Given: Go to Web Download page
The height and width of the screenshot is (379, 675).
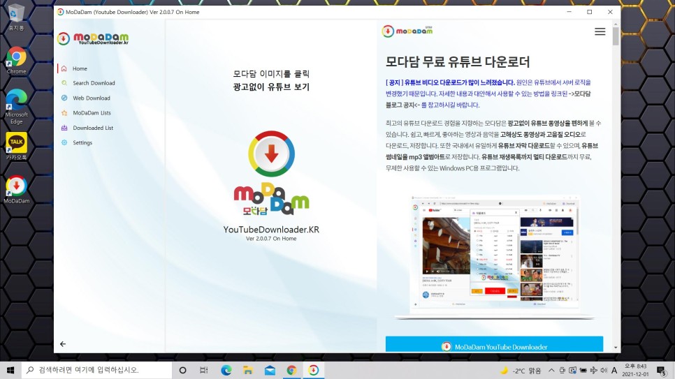Looking at the screenshot, I should [92, 98].
